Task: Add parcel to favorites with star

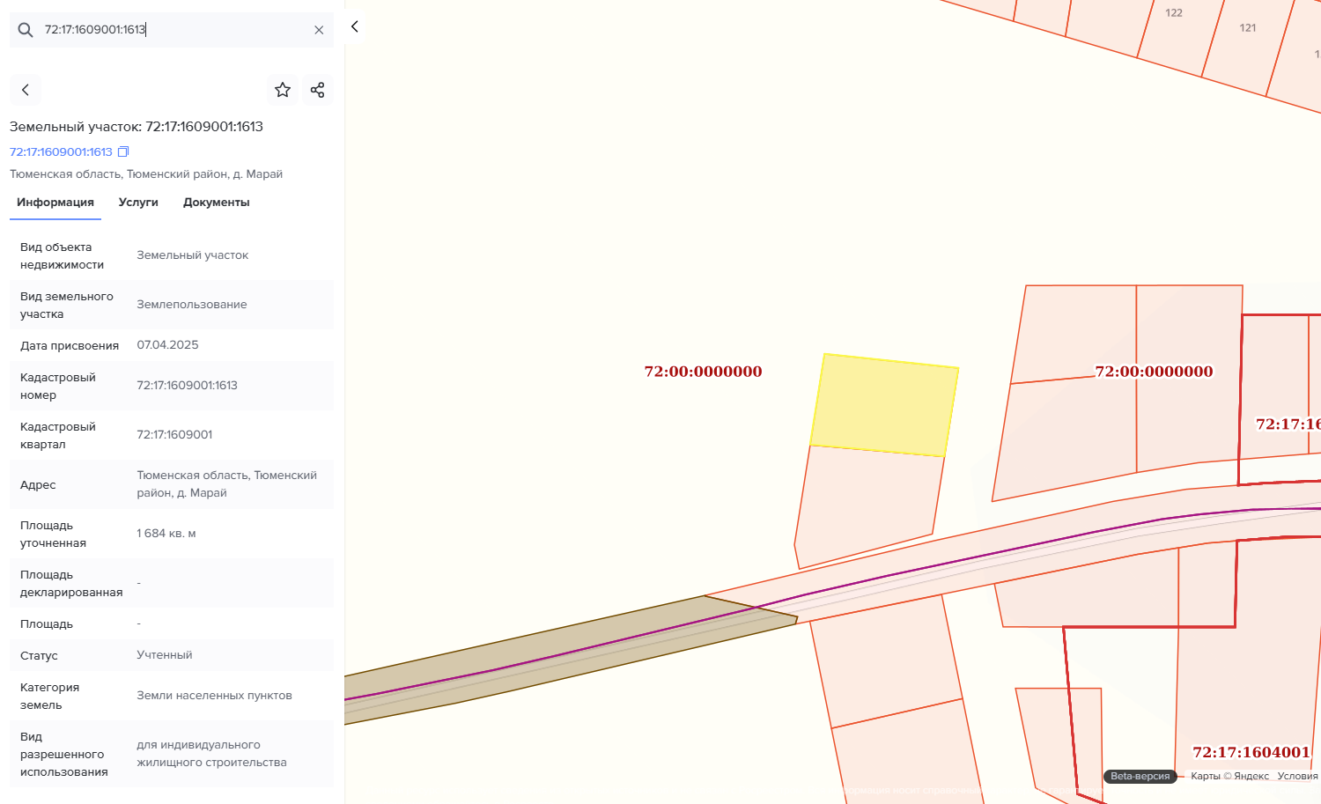Action: pos(283,90)
